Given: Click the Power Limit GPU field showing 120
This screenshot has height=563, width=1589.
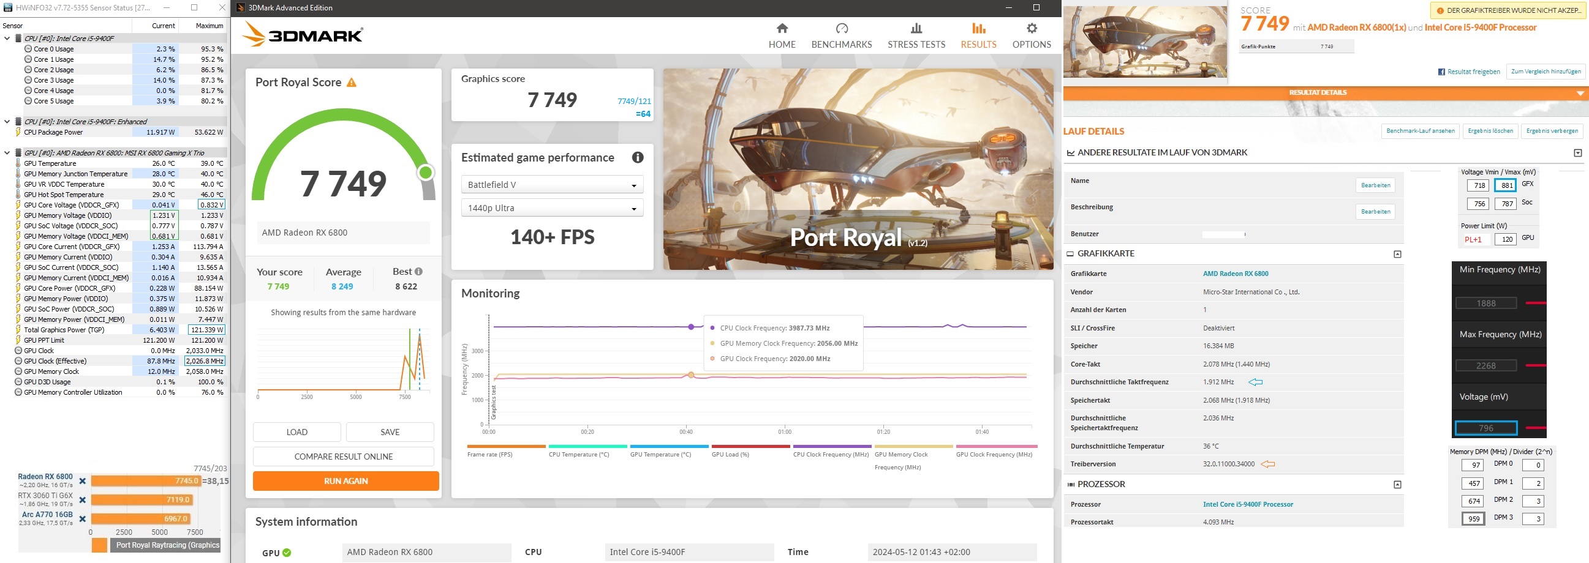Looking at the screenshot, I should [x=1506, y=240].
